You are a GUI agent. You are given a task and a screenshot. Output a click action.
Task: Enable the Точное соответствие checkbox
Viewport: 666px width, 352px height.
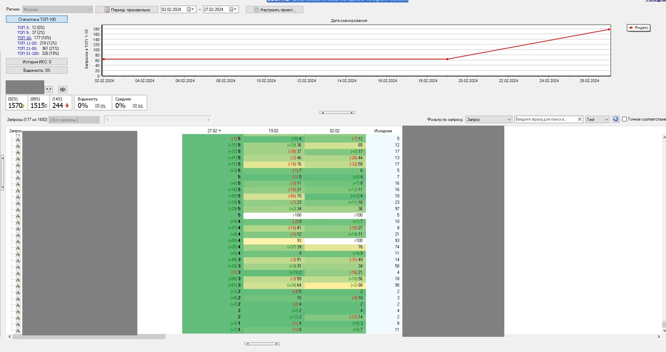click(625, 119)
